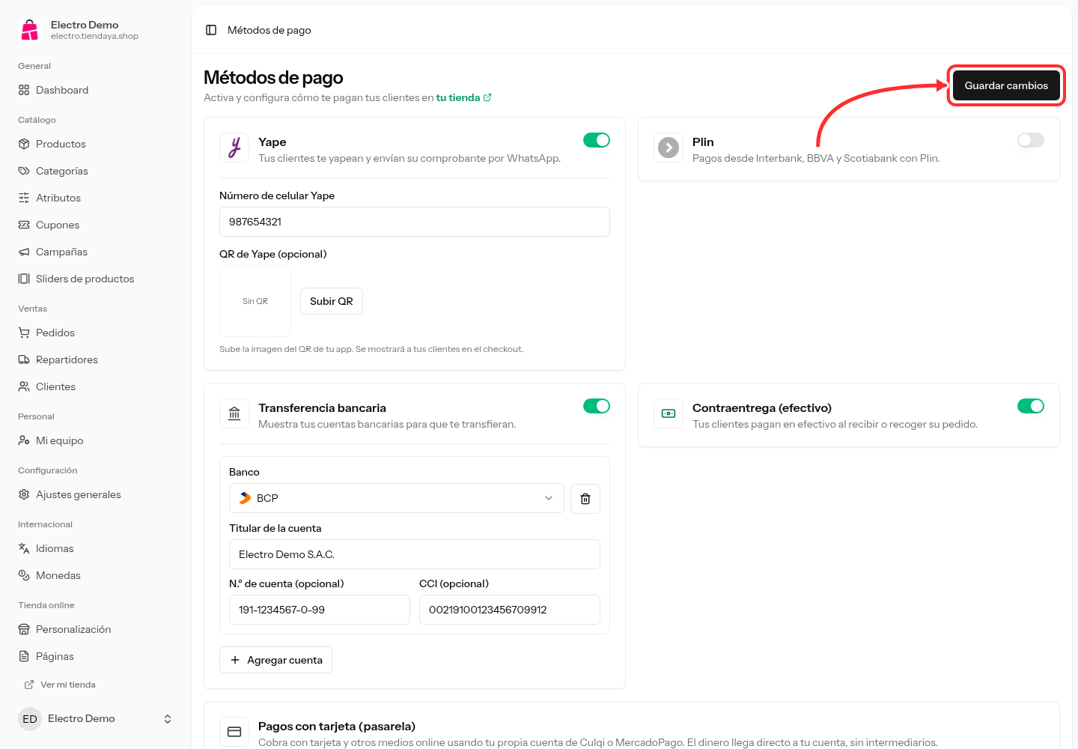Click the Cupones ticket icon
Screen dimensions: 1078x749
click(x=24, y=225)
